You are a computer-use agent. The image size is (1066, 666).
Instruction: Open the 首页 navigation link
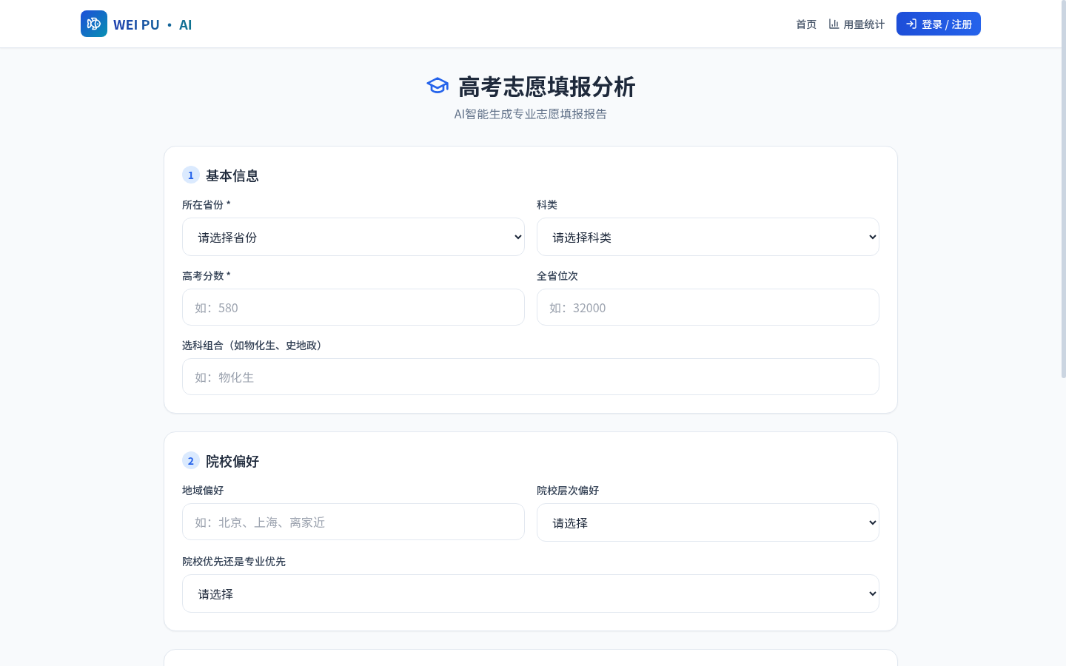pos(806,24)
